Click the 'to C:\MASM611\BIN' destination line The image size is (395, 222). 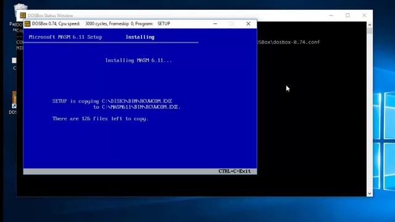pos(137,107)
